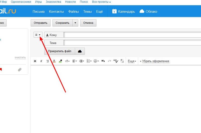Open the emoticon smiley picker
Viewport: 201px width, 133px height.
pos(96,61)
